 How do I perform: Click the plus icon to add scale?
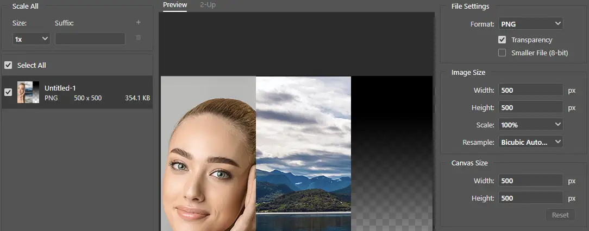click(x=138, y=23)
